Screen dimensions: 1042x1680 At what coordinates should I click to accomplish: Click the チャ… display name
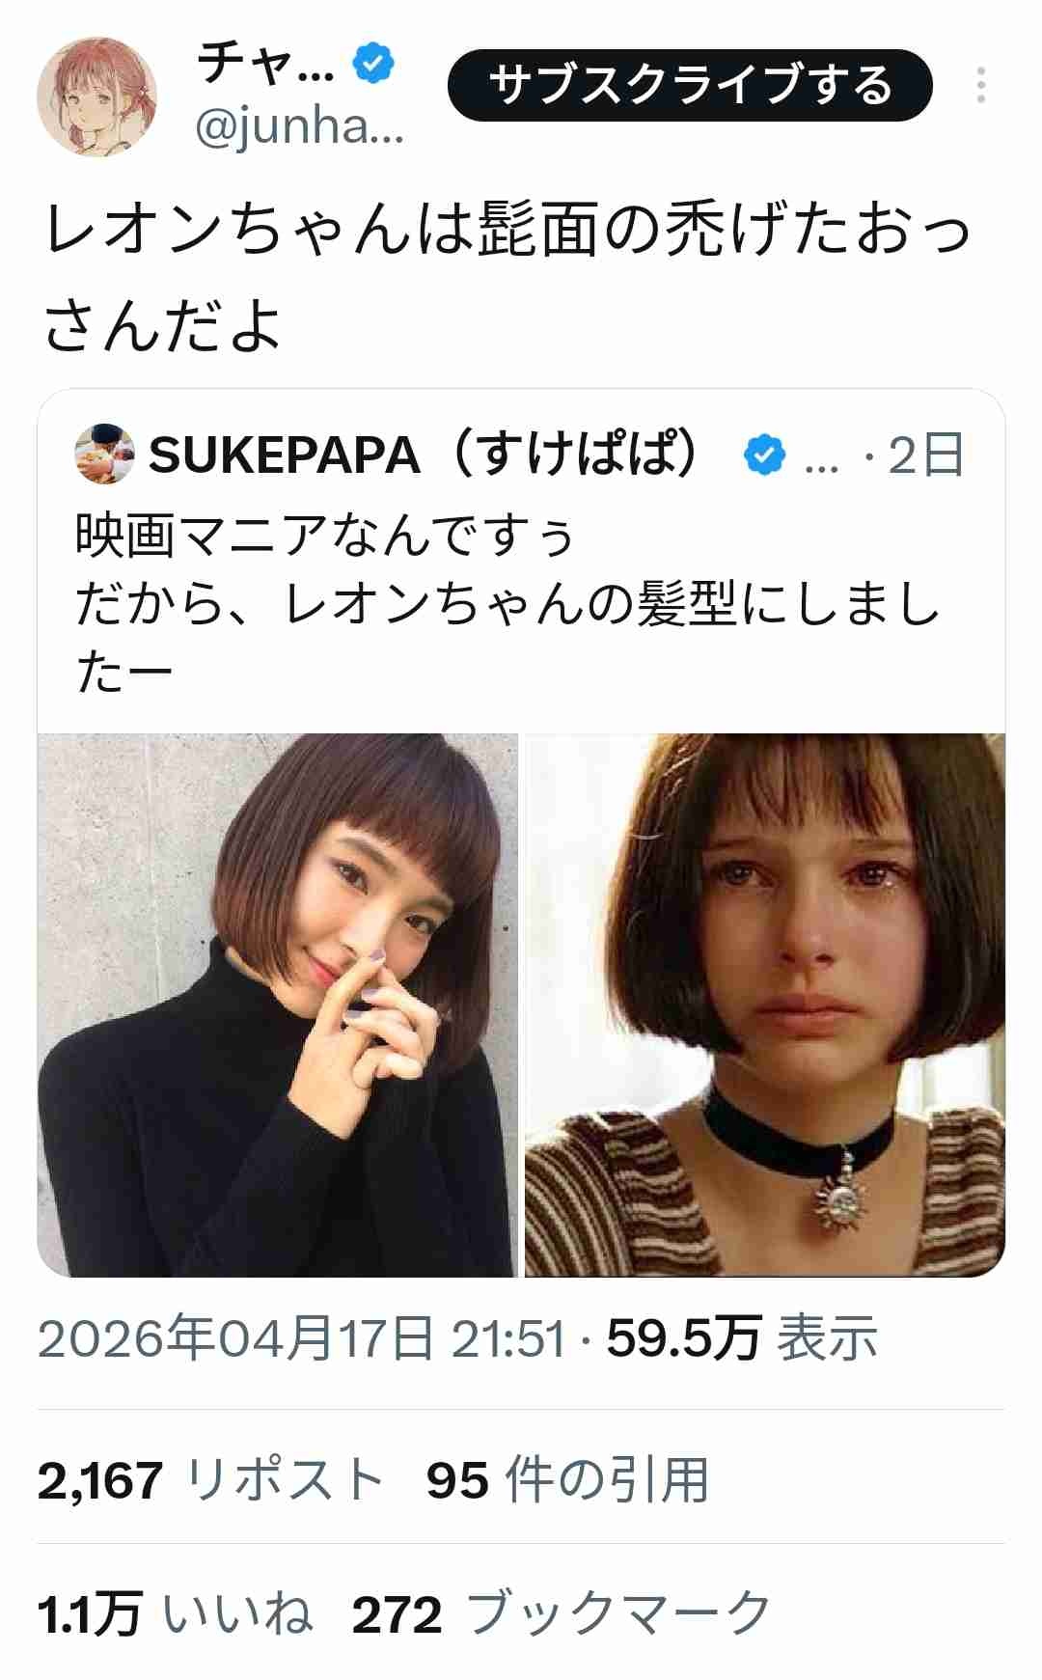coord(266,63)
